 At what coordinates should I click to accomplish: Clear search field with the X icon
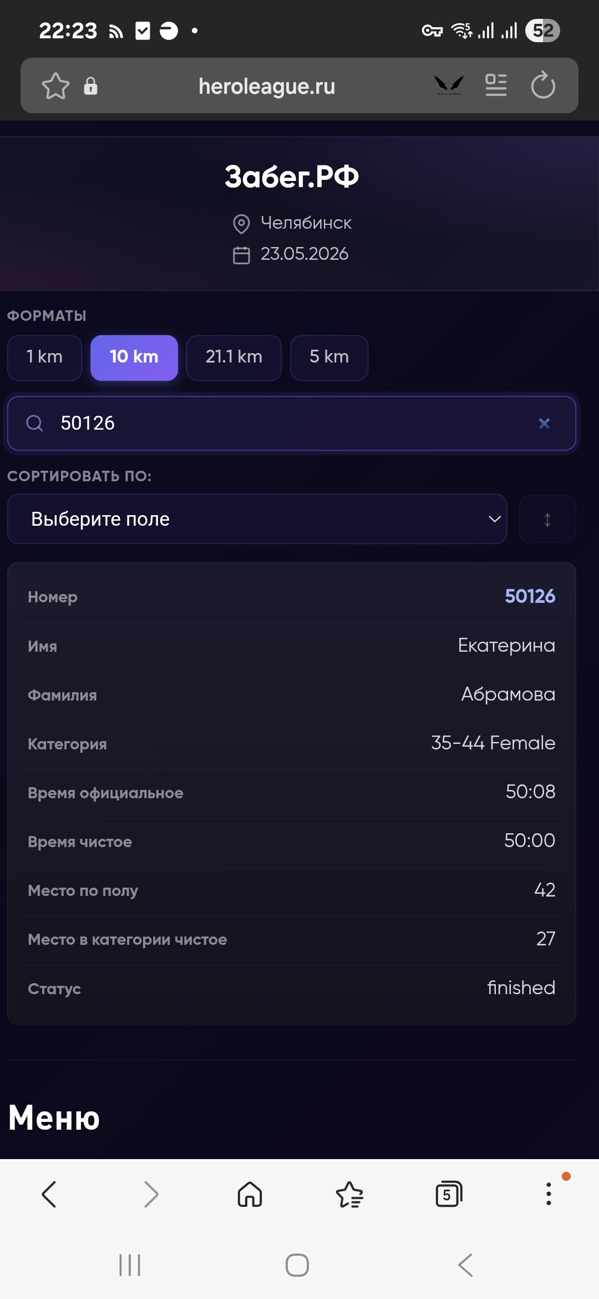544,424
